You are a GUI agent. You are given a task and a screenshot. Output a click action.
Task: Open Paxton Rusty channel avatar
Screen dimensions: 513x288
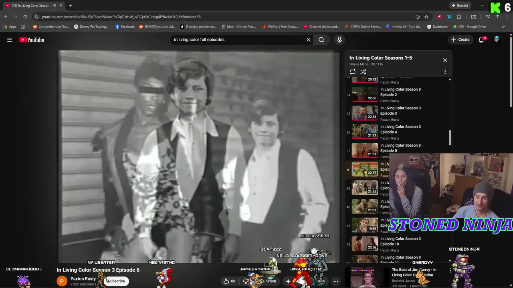tap(62, 281)
